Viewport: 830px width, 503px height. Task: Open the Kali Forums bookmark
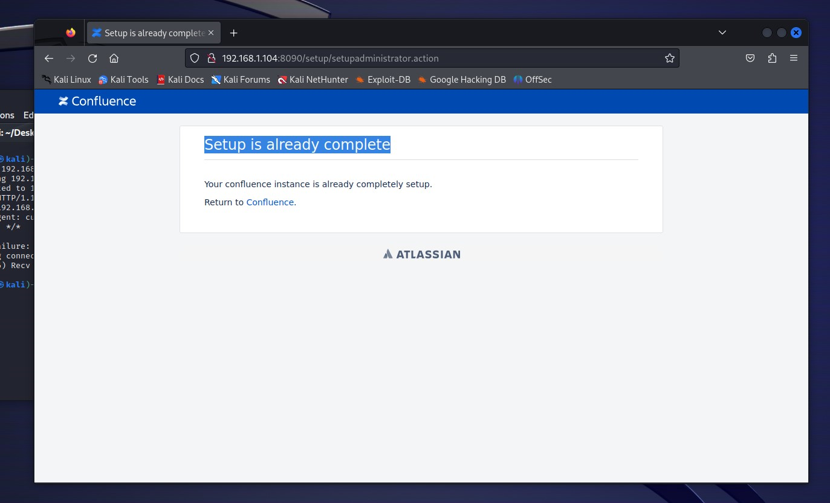click(241, 79)
